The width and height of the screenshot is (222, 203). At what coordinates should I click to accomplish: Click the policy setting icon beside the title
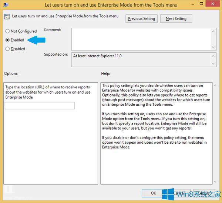point(7,16)
